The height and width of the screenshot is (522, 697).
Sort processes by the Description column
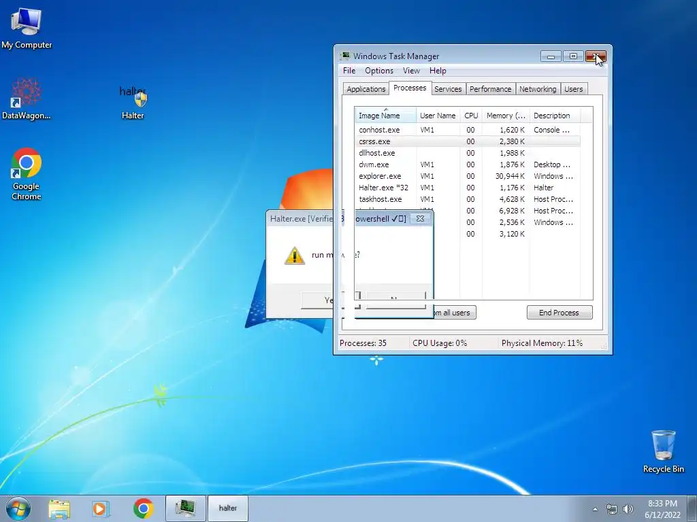tap(555, 116)
